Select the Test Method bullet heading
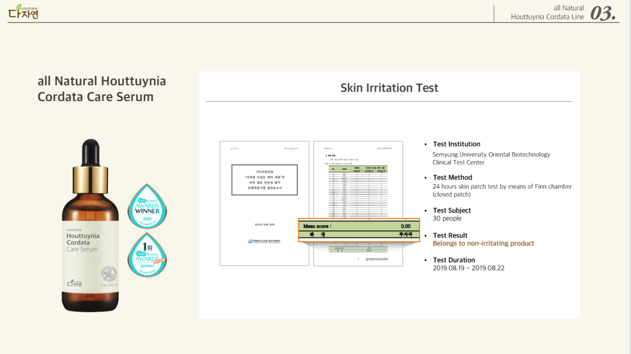 click(x=452, y=177)
